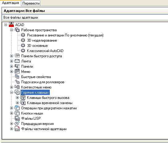Select the Быстрые свойства label
The height and width of the screenshot is (143, 168).
click(x=36, y=77)
